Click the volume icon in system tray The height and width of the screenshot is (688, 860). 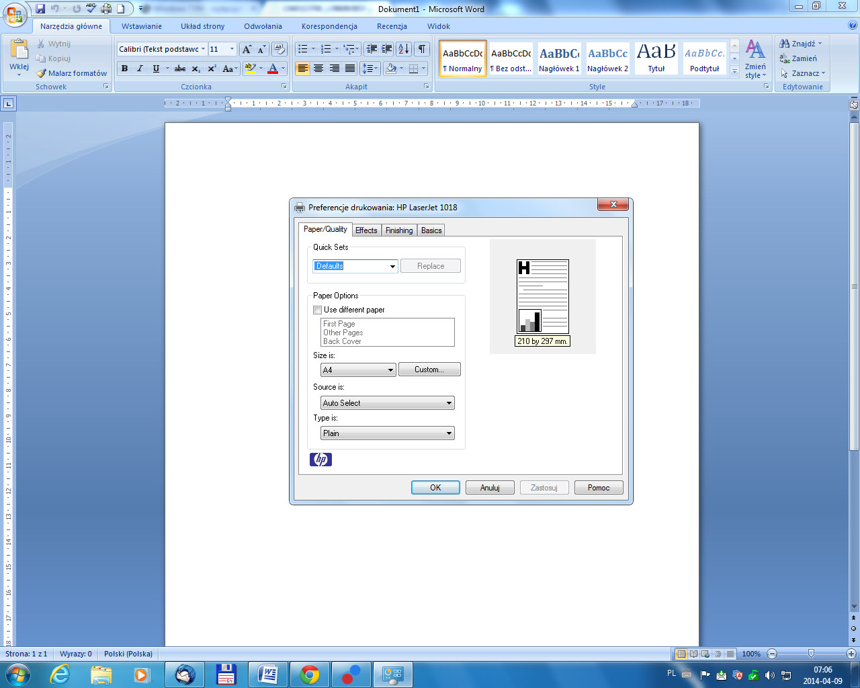tap(770, 675)
